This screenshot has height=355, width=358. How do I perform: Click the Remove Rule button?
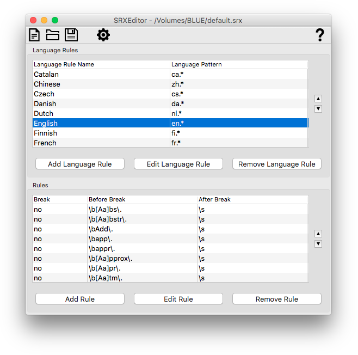coord(277,299)
